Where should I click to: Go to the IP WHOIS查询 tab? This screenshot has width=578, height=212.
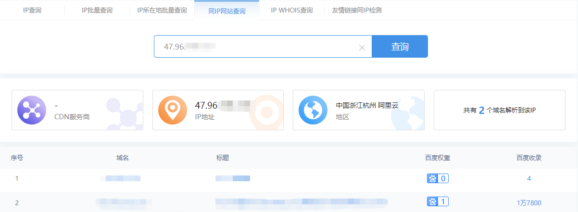[292, 10]
